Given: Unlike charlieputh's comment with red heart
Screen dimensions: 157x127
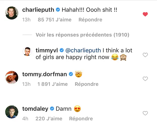Looking at the screenshot, I should 145,14.
